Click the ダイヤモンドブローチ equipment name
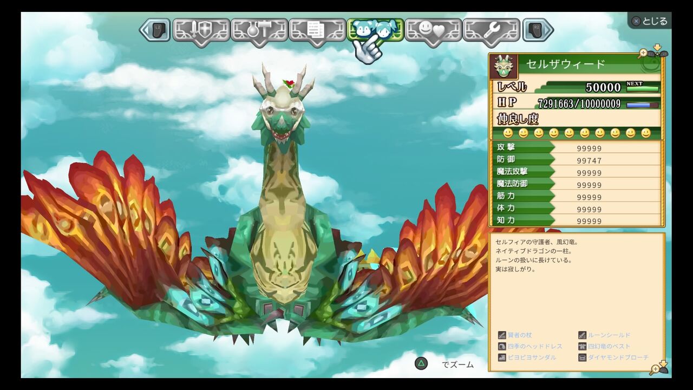 (x=618, y=357)
